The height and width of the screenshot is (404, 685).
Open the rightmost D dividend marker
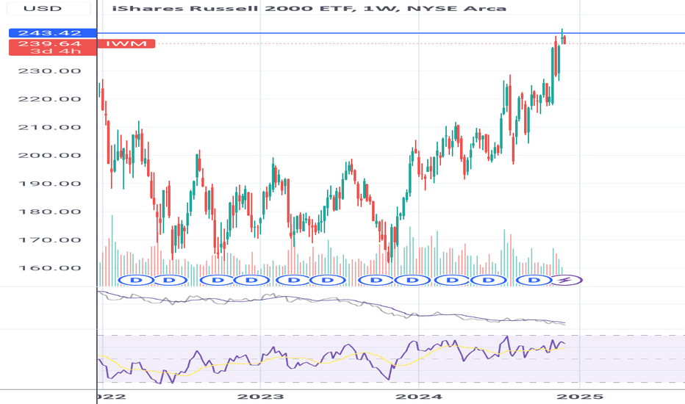coord(534,280)
